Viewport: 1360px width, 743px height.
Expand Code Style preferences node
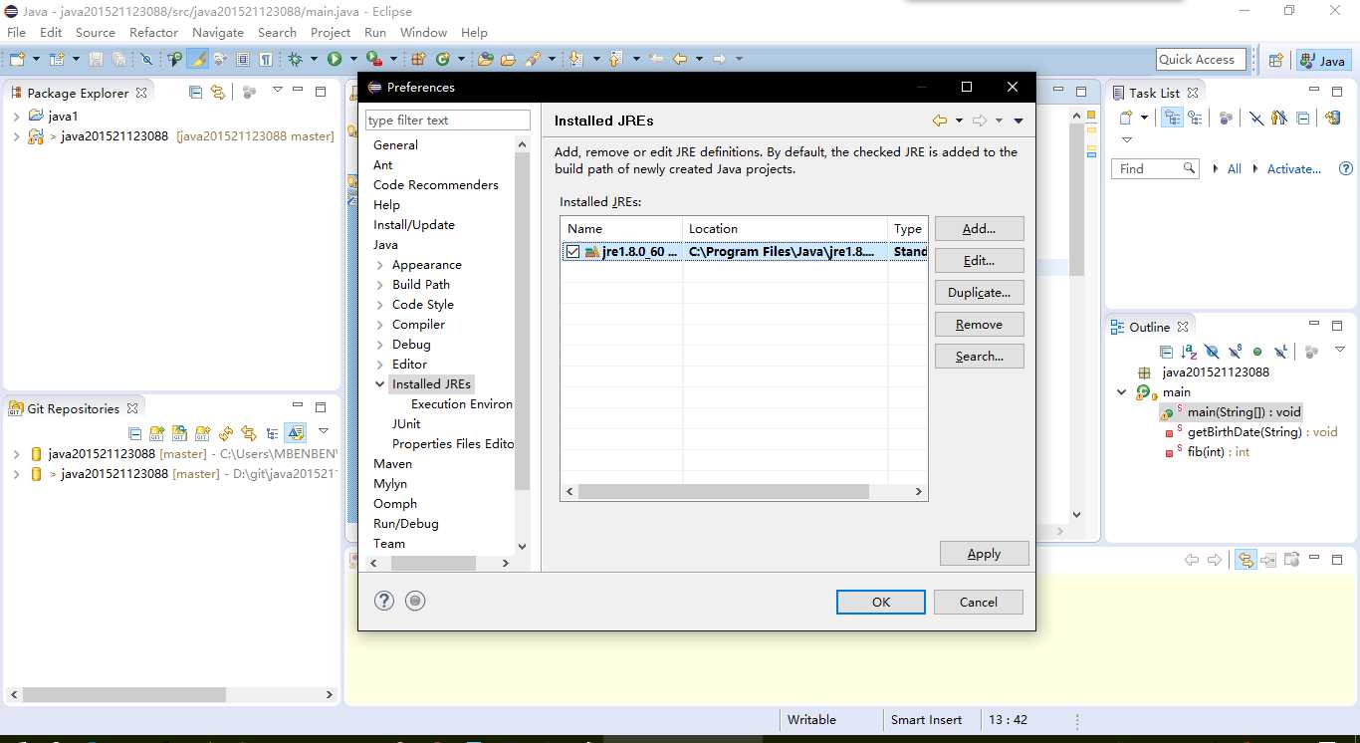point(380,305)
